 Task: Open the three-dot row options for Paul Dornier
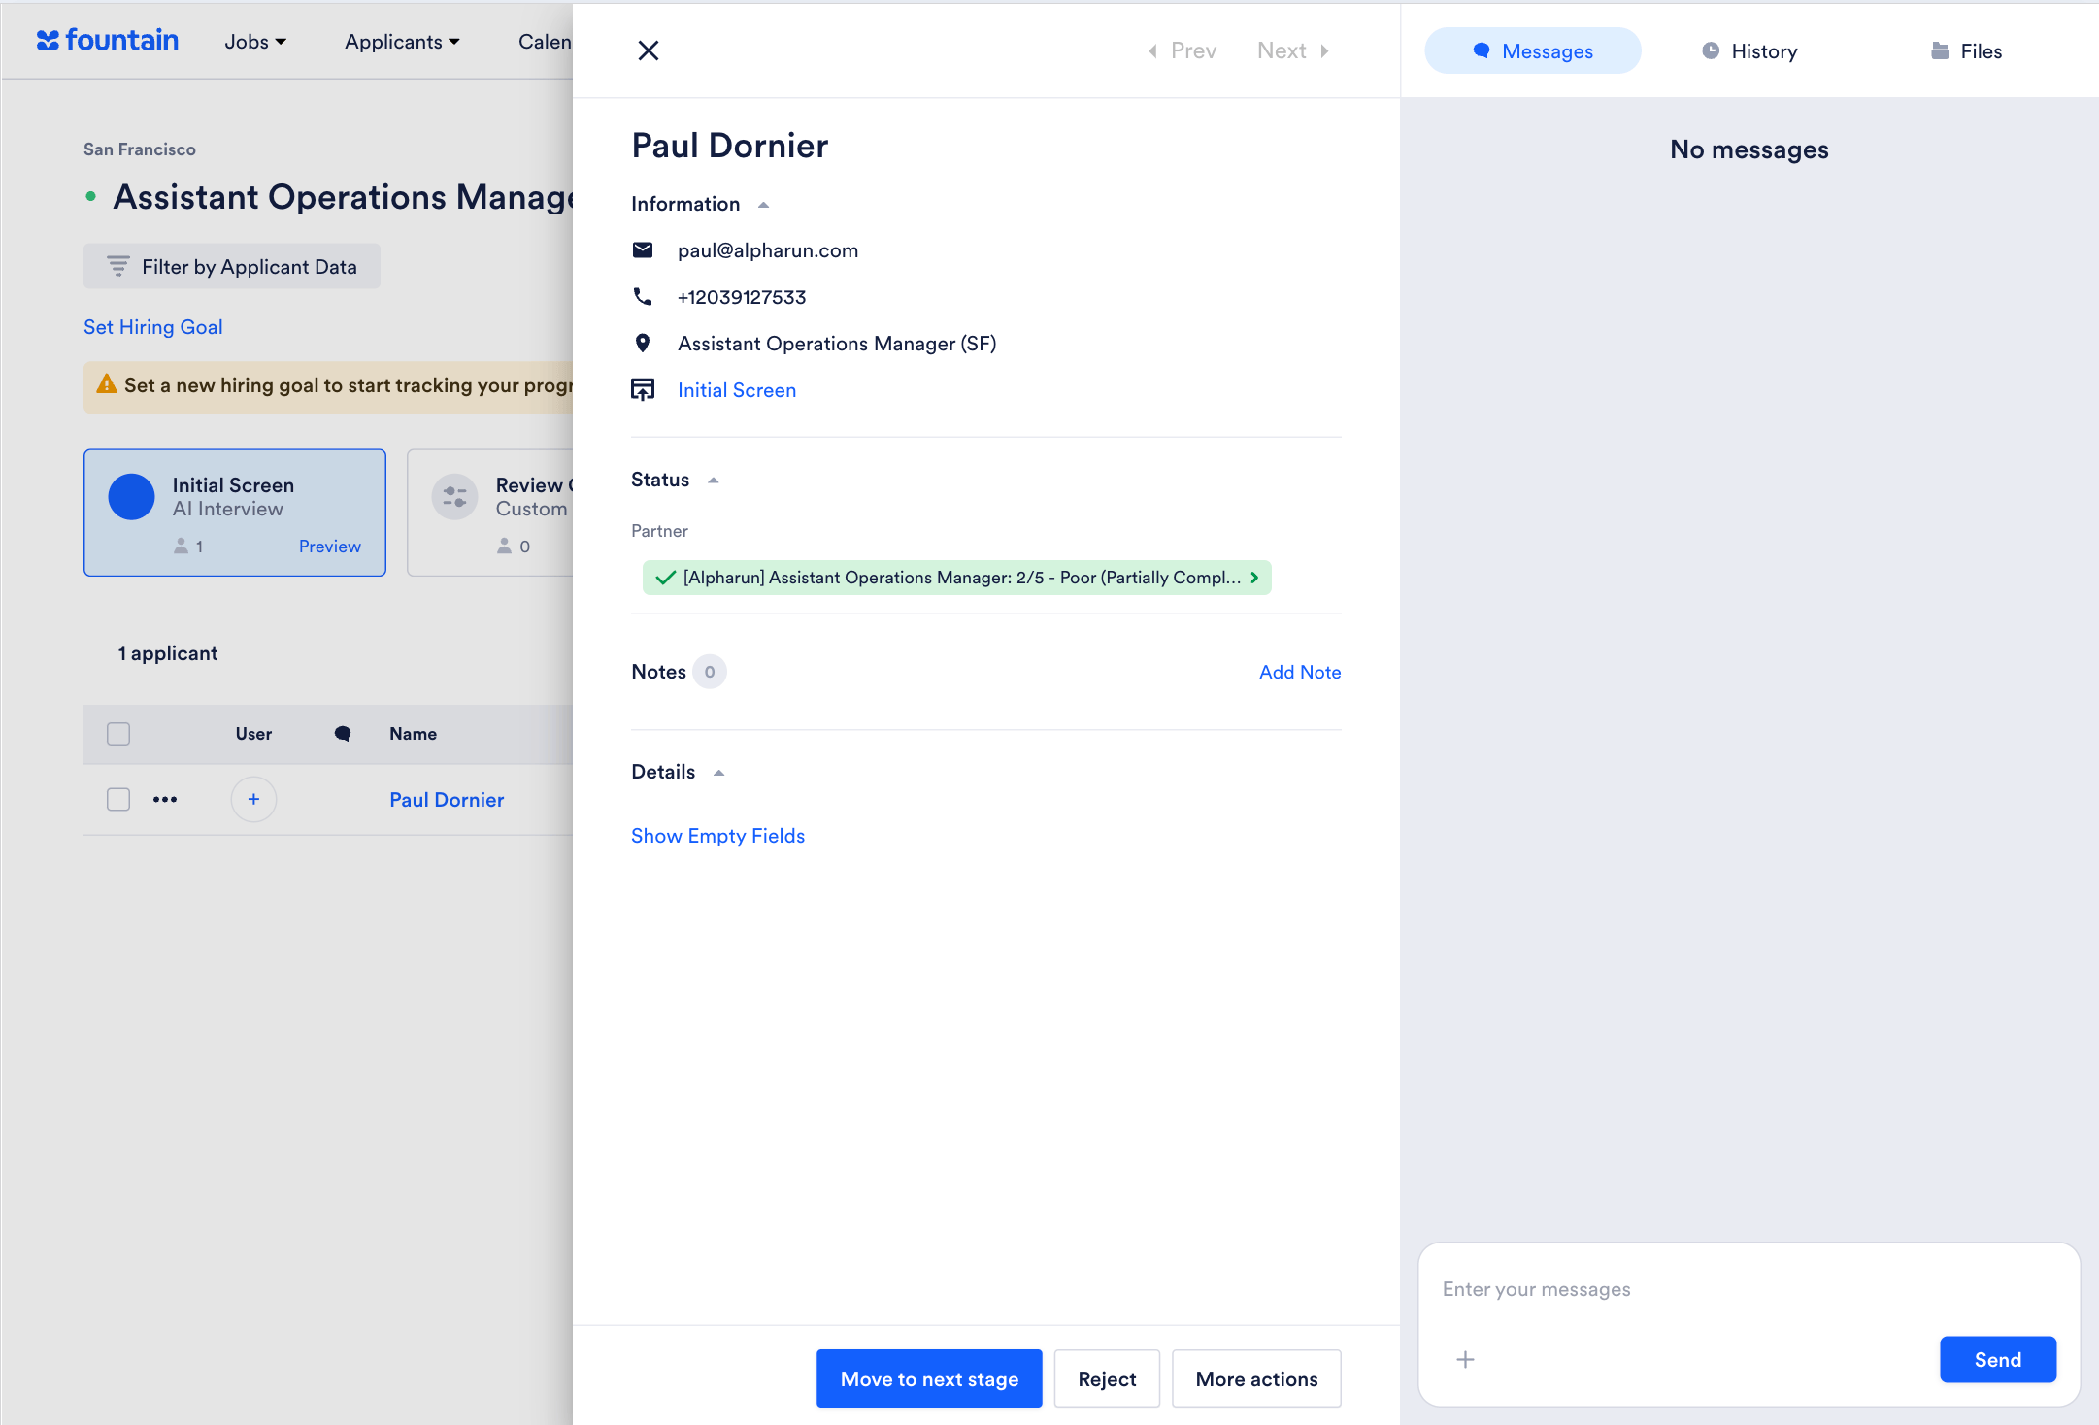tap(165, 799)
